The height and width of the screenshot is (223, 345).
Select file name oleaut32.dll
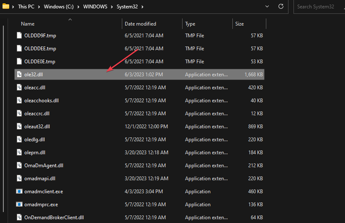(37, 127)
